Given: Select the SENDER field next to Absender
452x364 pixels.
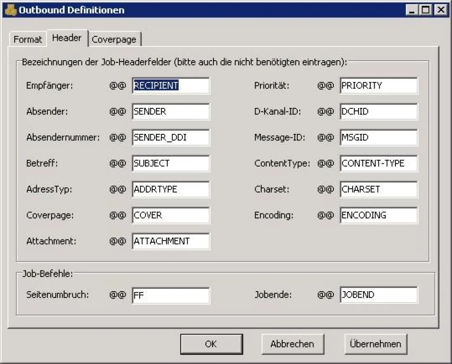Looking at the screenshot, I should (170, 112).
